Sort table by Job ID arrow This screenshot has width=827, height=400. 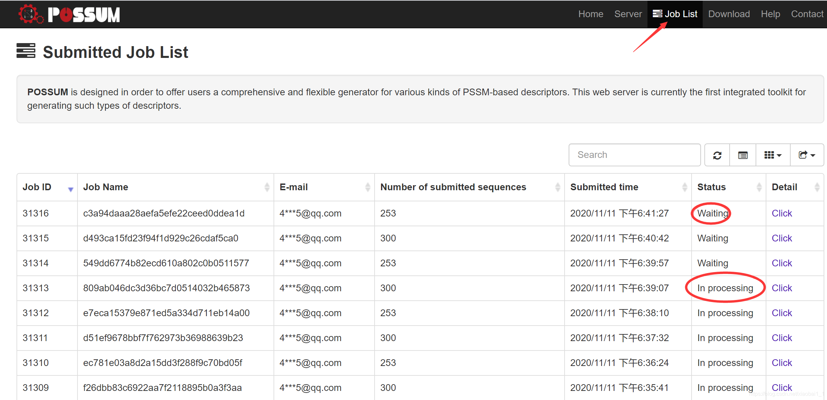pos(70,189)
